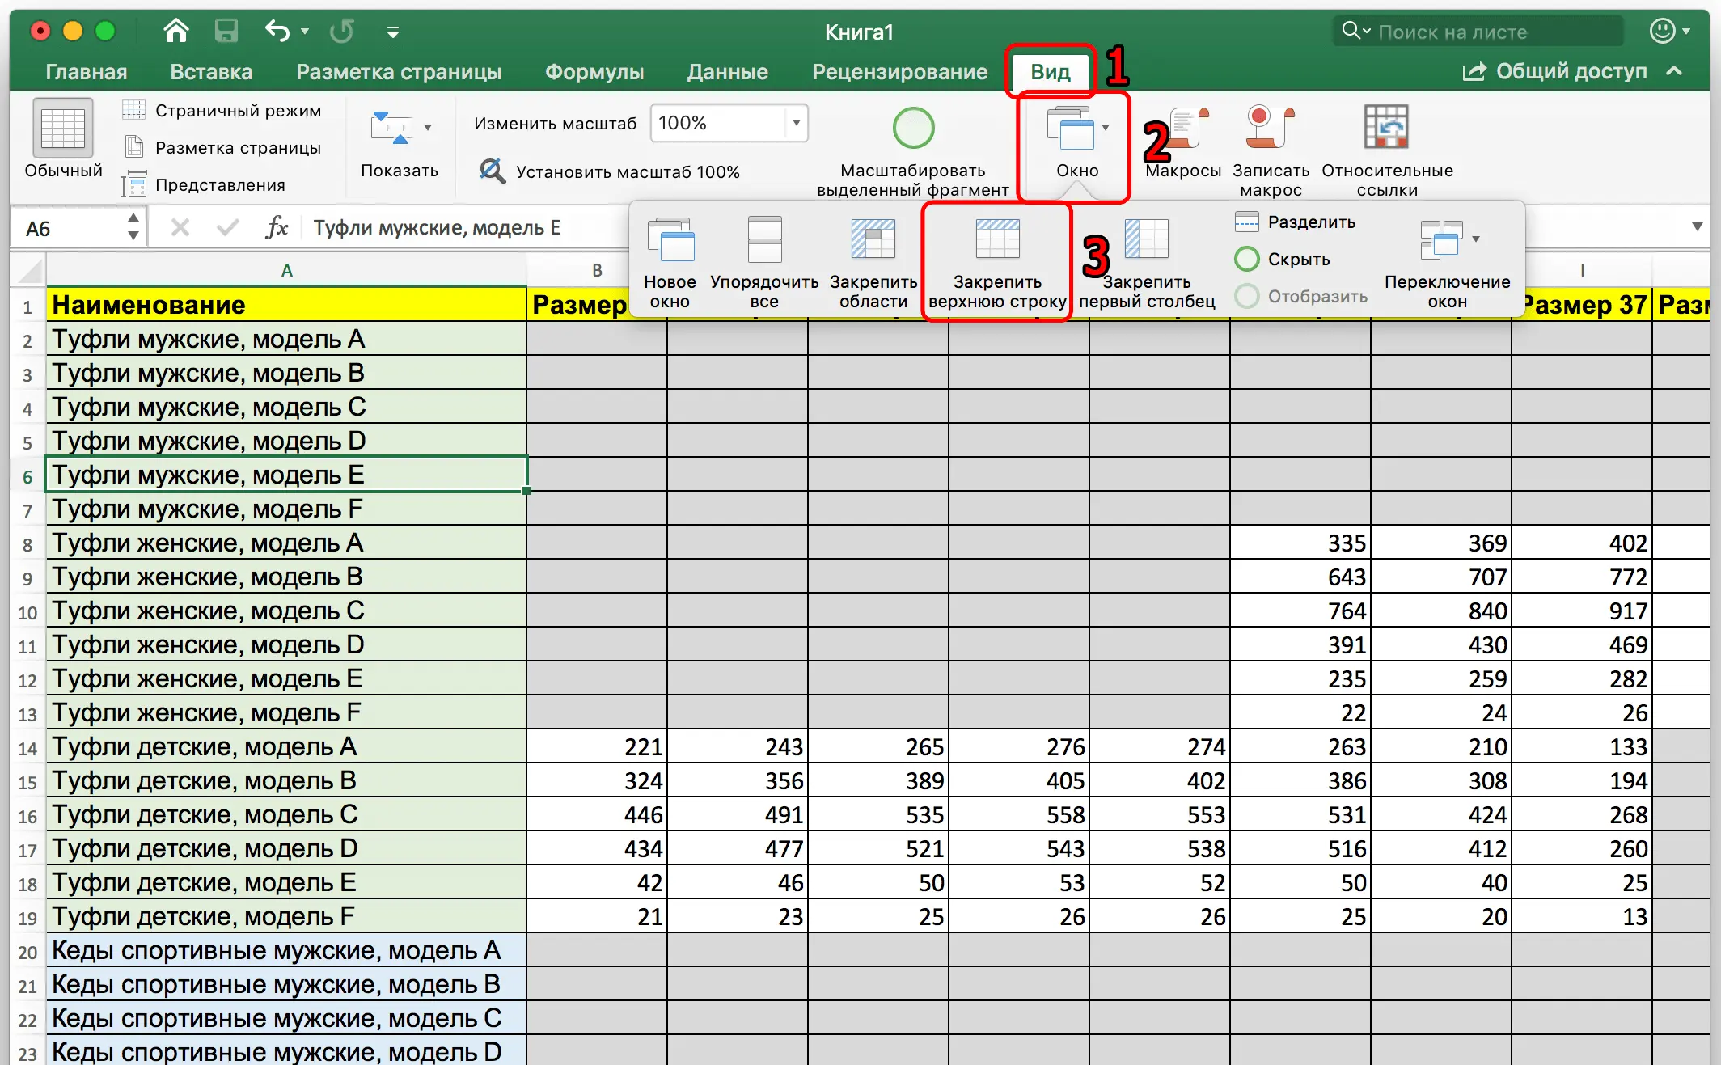Viewport: 1721px width, 1065px height.
Task: Click the Упорядочить все icon
Action: [764, 239]
